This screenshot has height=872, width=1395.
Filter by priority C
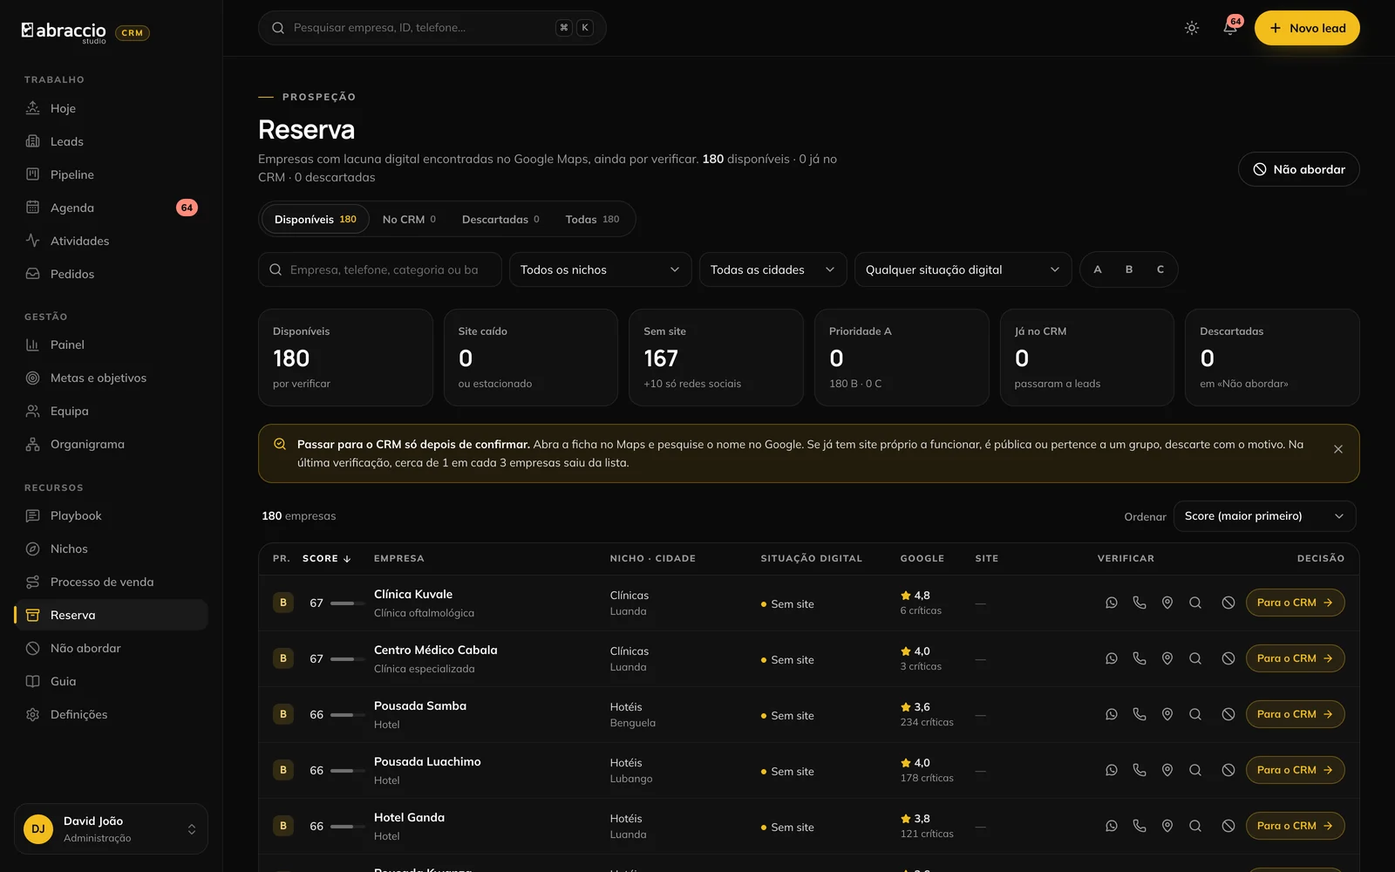click(x=1160, y=269)
